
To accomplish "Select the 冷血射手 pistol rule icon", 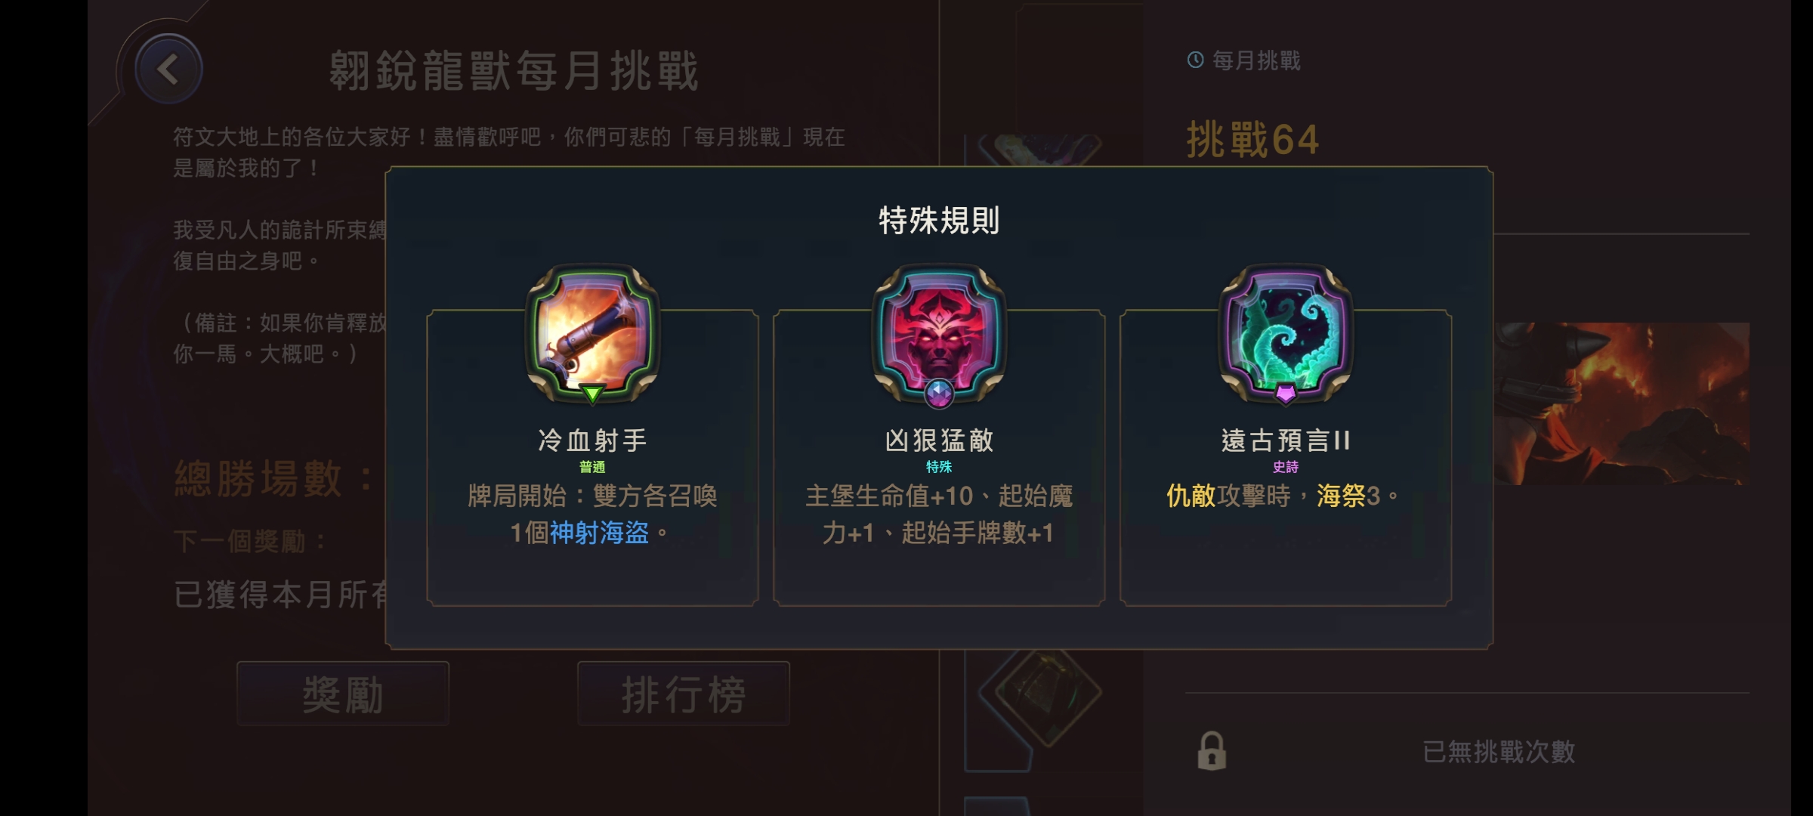I will point(592,332).
